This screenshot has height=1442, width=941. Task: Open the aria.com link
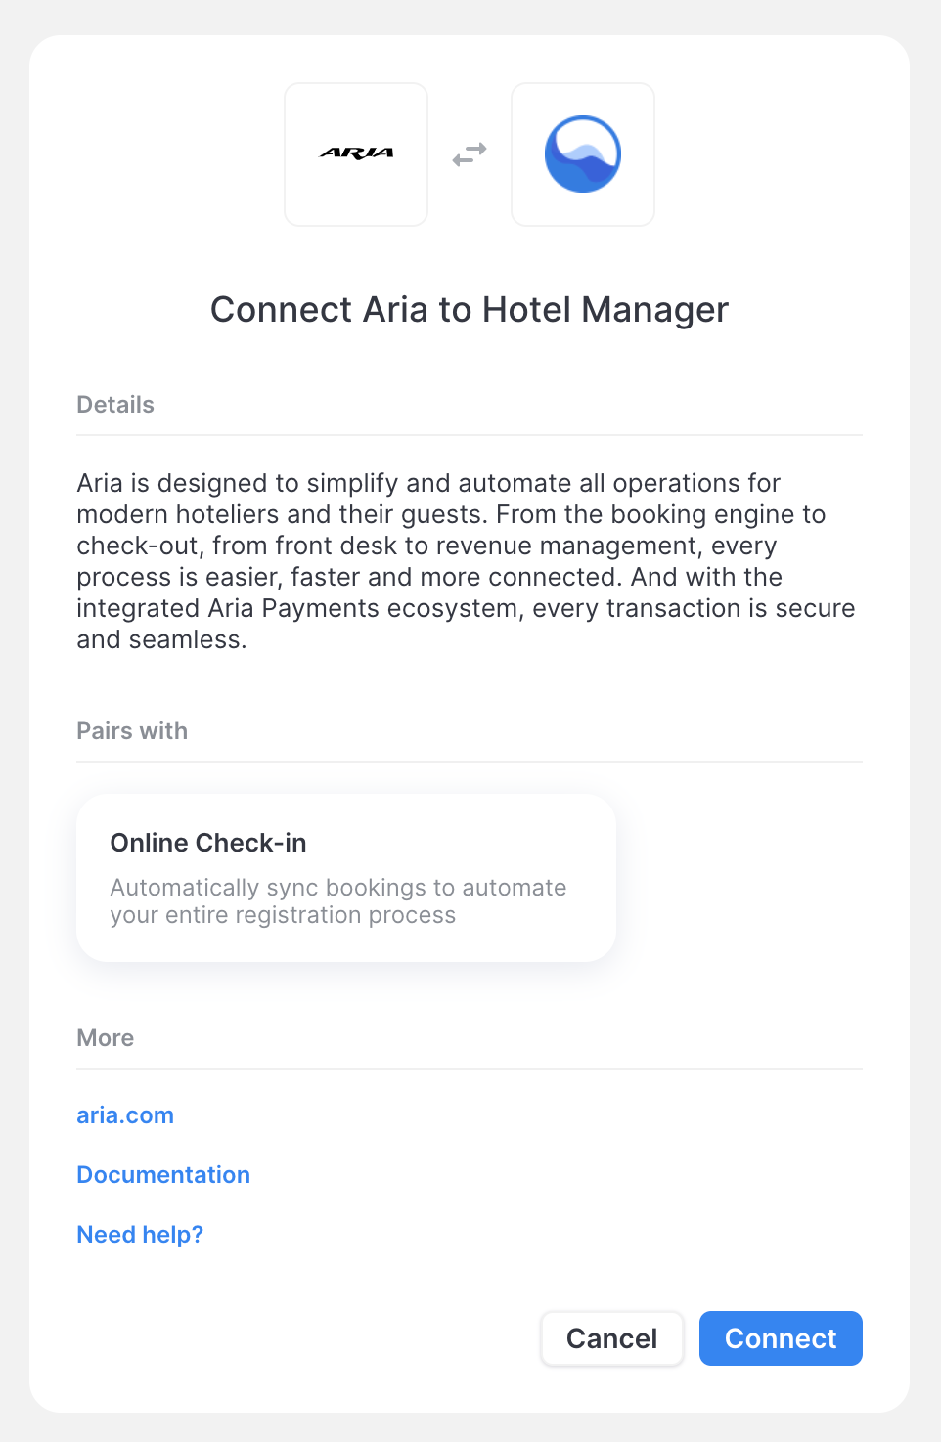tap(125, 1115)
